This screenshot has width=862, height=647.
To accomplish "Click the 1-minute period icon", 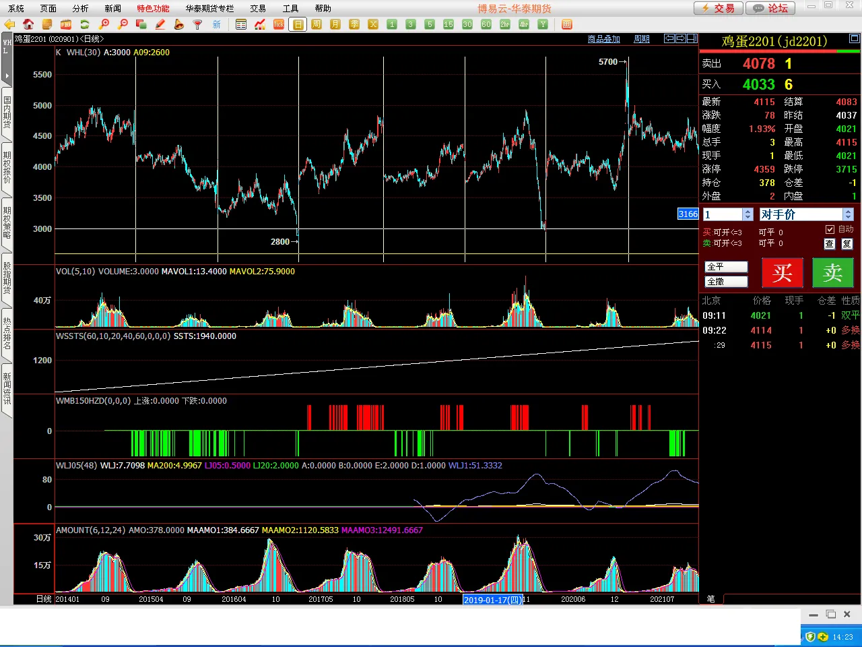I will pyautogui.click(x=392, y=24).
